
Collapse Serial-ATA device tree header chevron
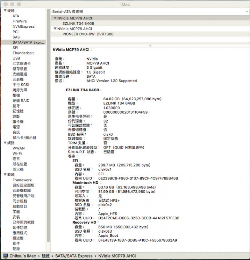pyautogui.click(x=247, y=11)
